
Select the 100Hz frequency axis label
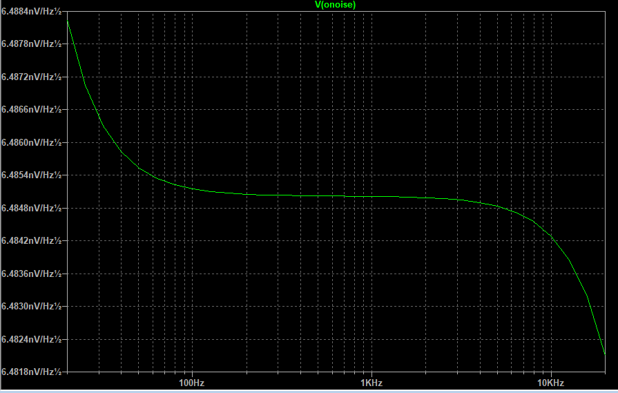tap(191, 383)
